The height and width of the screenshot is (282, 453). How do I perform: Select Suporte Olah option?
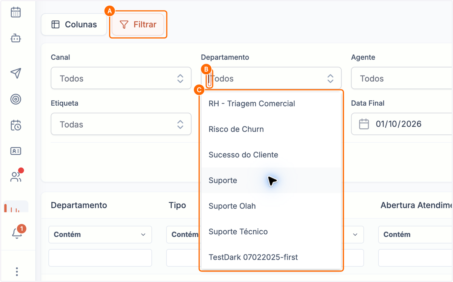click(271, 206)
